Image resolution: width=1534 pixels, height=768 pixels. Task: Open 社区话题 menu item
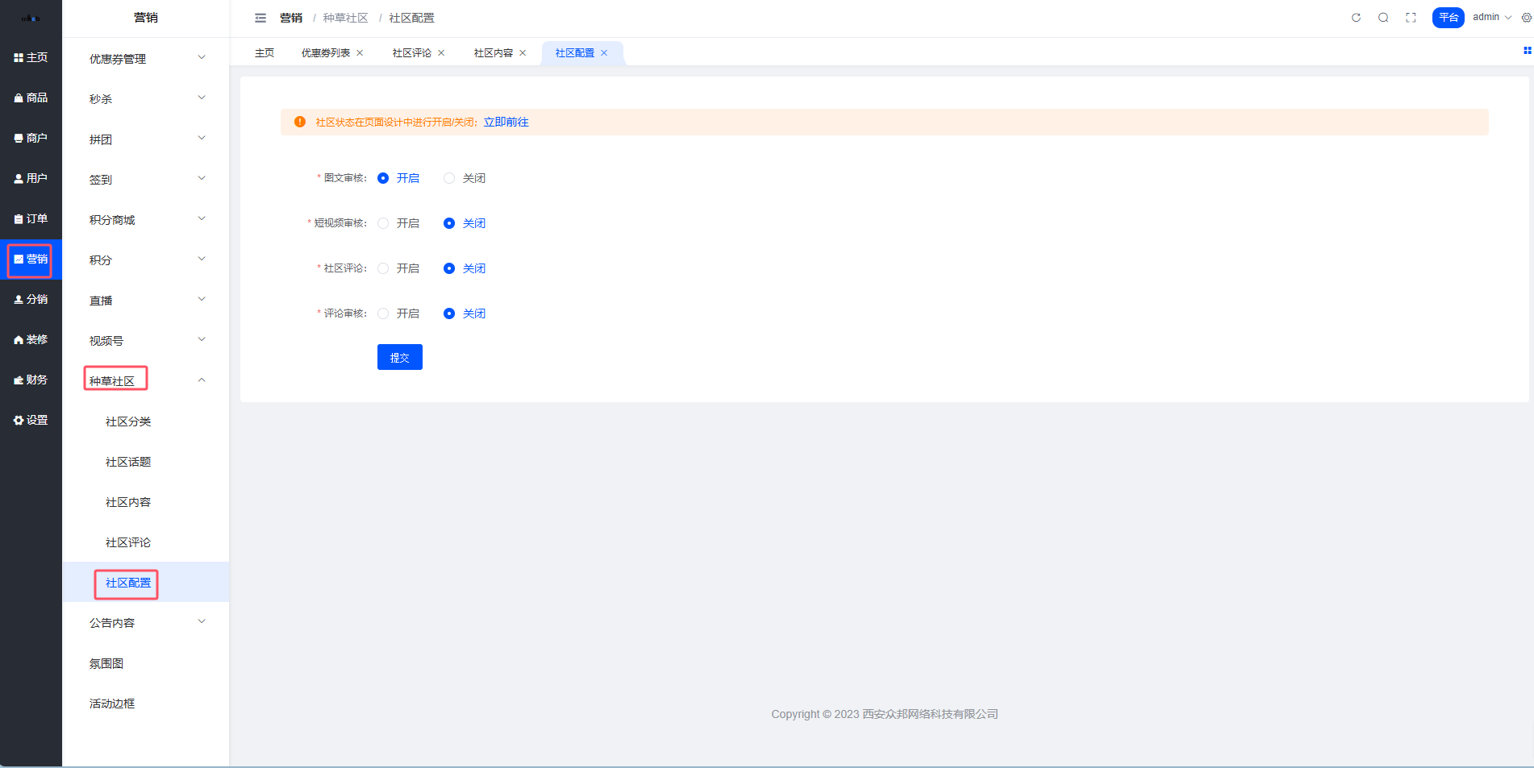pyautogui.click(x=128, y=462)
